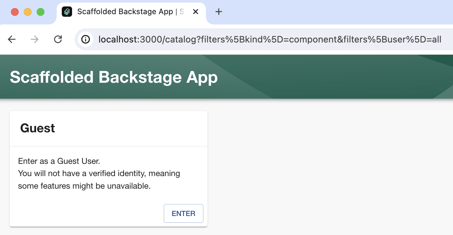Click the browser forward arrow
The height and width of the screenshot is (235, 453).
(x=34, y=40)
